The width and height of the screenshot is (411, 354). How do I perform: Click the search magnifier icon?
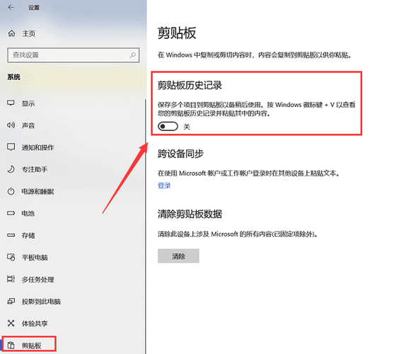pyautogui.click(x=132, y=55)
